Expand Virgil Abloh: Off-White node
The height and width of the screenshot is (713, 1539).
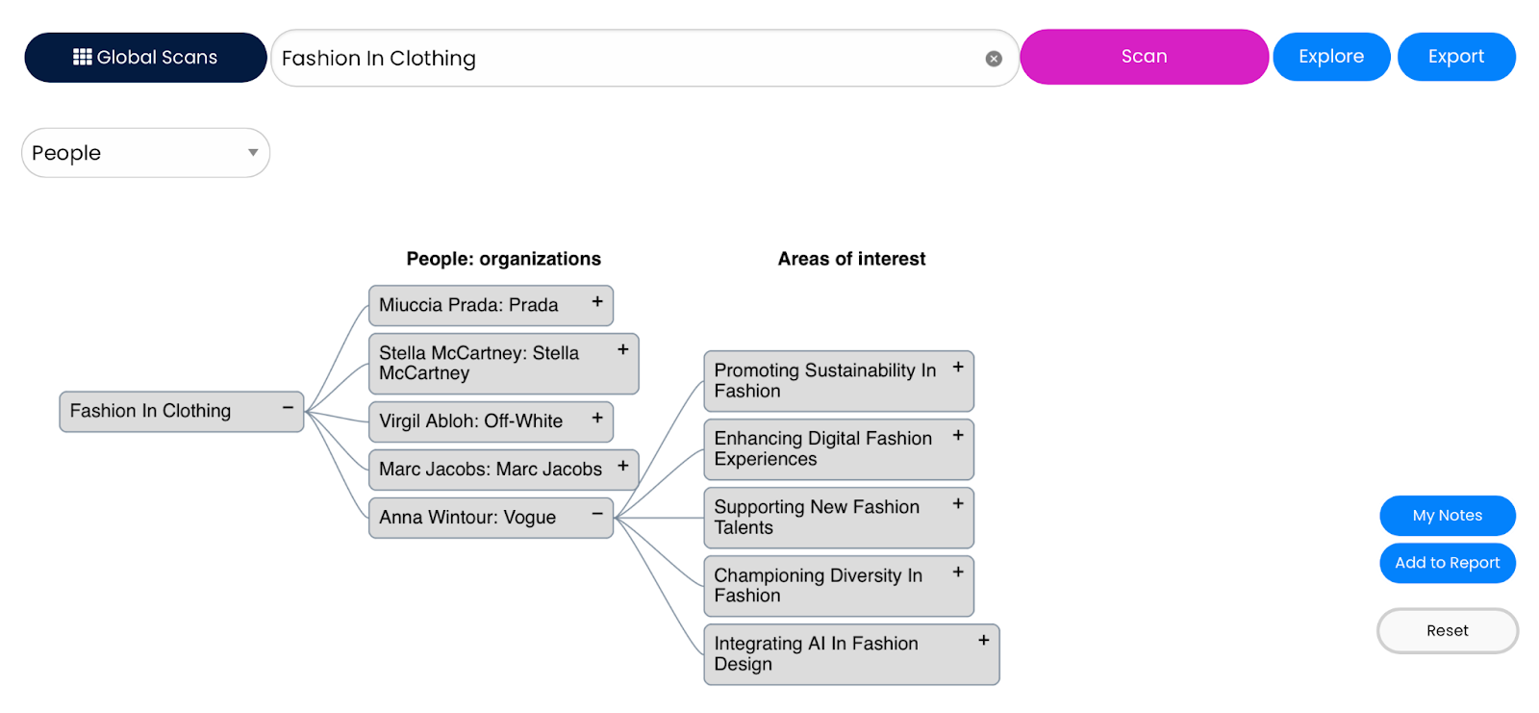(x=597, y=419)
